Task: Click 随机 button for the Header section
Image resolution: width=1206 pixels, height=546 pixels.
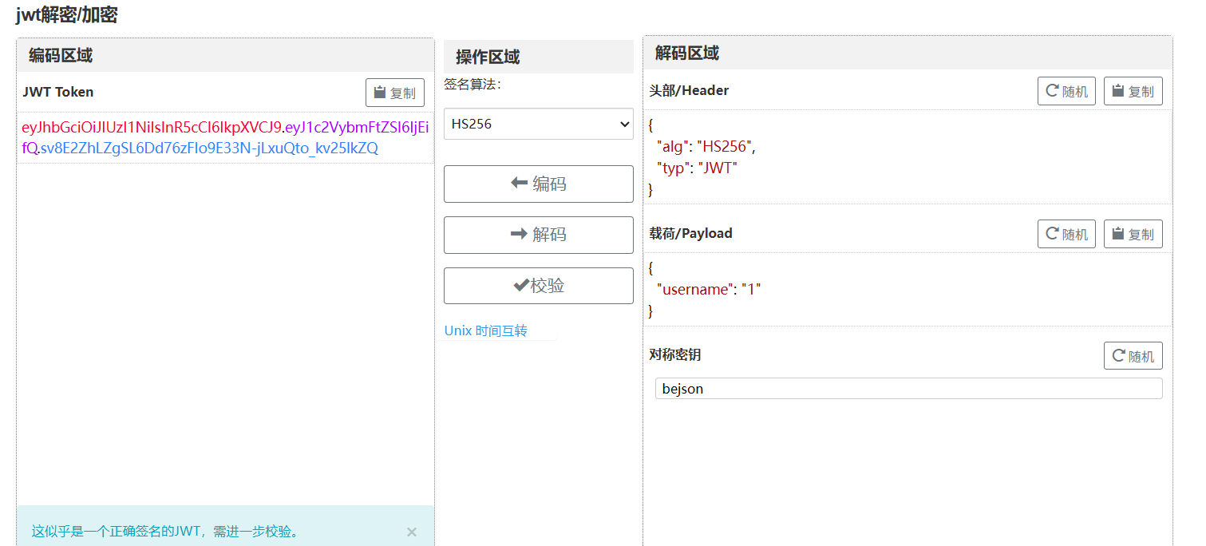Action: tap(1066, 91)
